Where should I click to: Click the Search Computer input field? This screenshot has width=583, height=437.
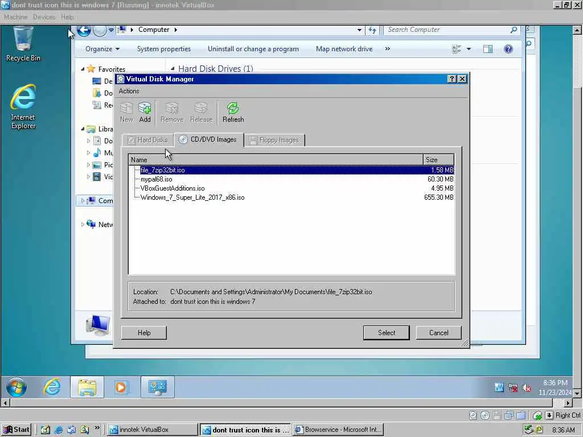447,30
